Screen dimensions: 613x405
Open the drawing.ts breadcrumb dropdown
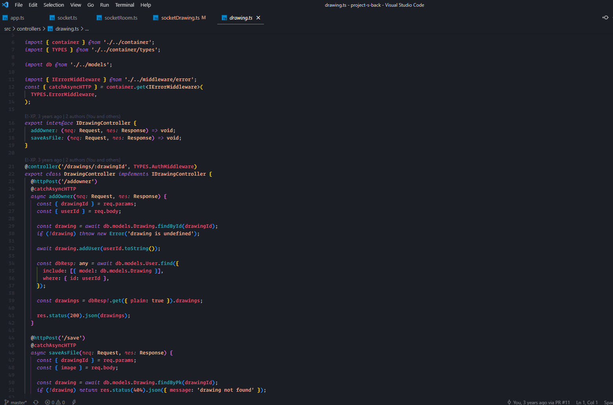[x=67, y=29]
